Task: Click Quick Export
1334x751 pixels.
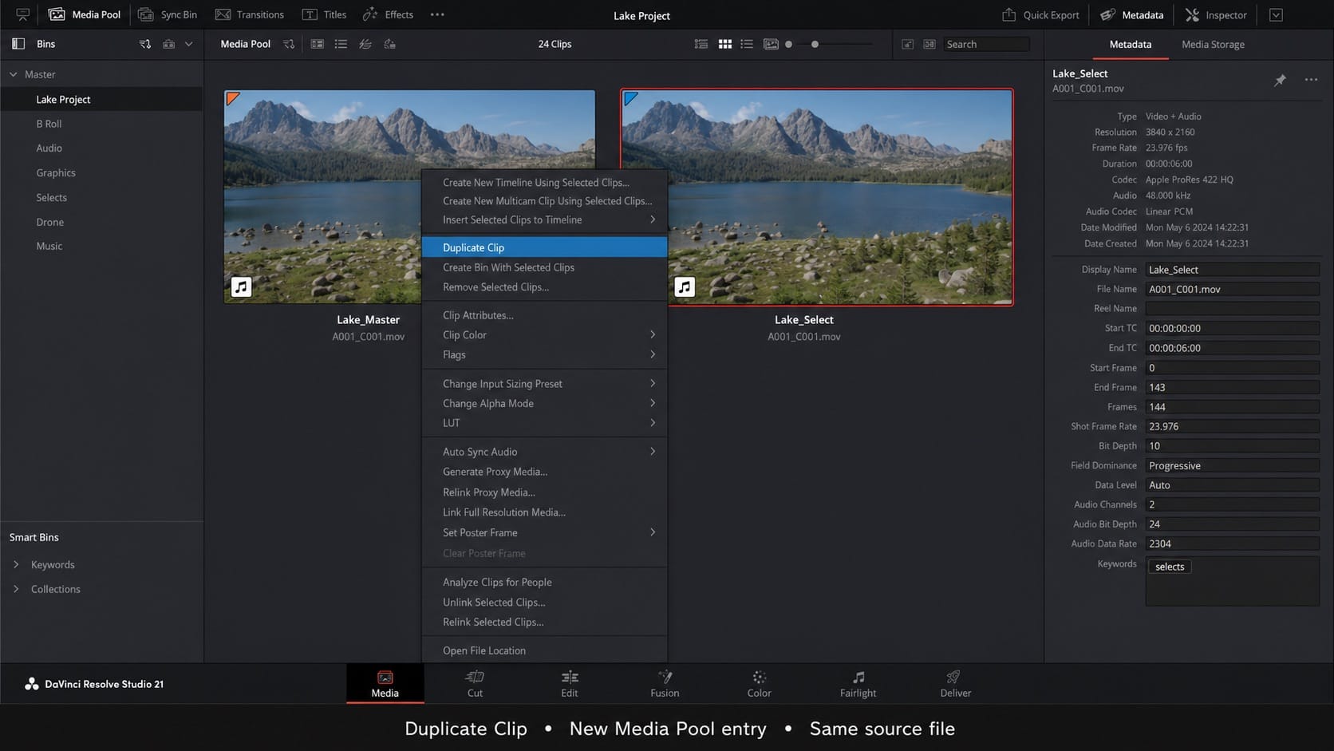Action: tap(1040, 14)
